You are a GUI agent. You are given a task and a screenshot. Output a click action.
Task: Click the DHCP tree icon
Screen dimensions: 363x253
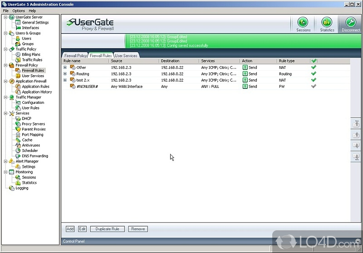(x=18, y=118)
